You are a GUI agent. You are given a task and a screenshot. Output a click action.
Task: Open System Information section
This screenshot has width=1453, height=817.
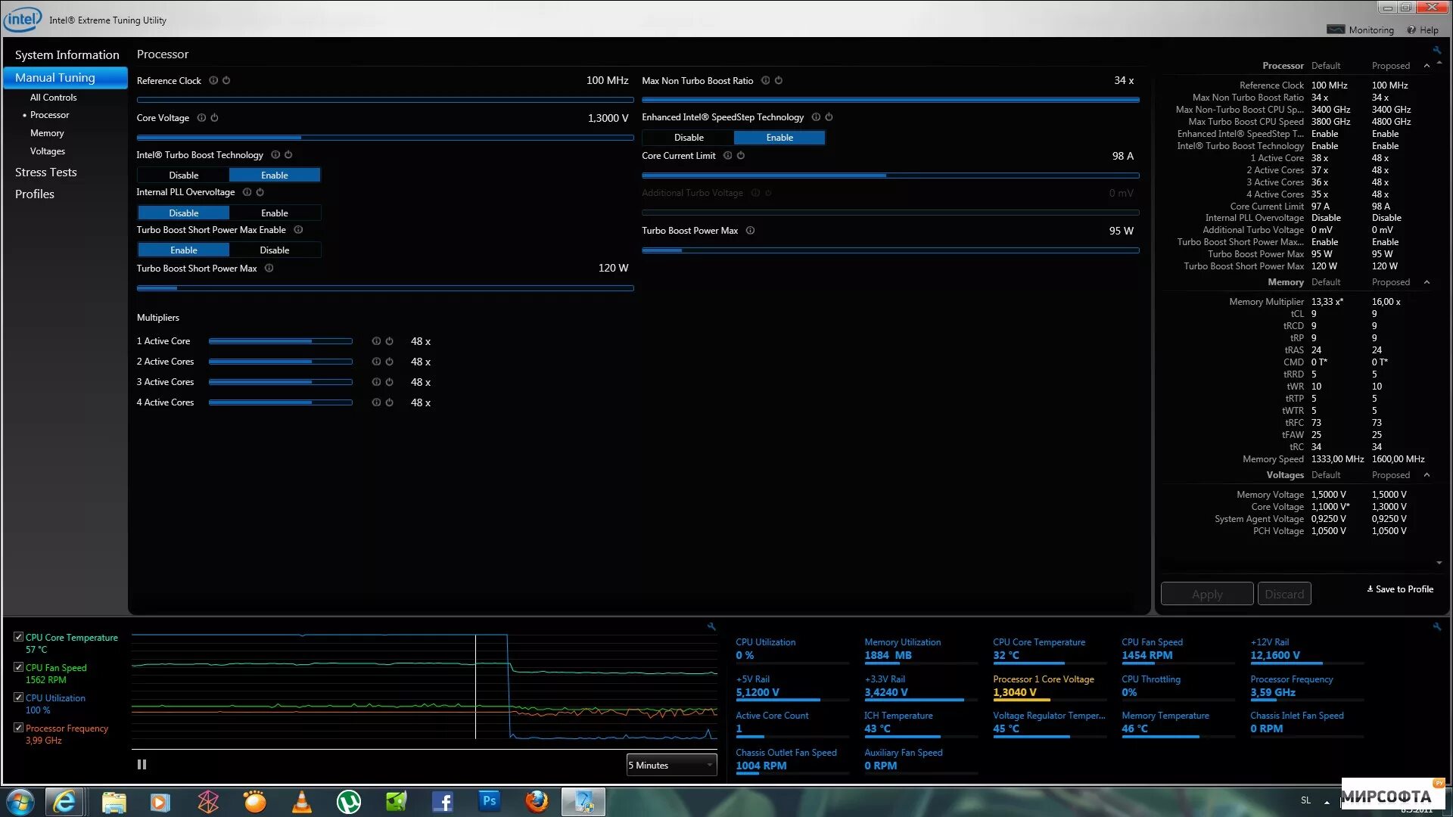(67, 55)
